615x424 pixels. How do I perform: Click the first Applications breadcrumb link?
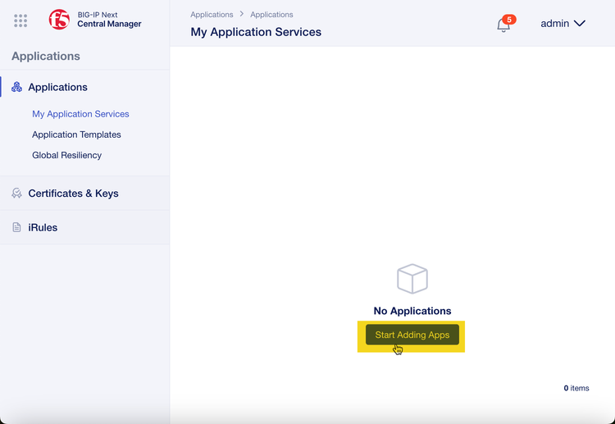coord(212,15)
